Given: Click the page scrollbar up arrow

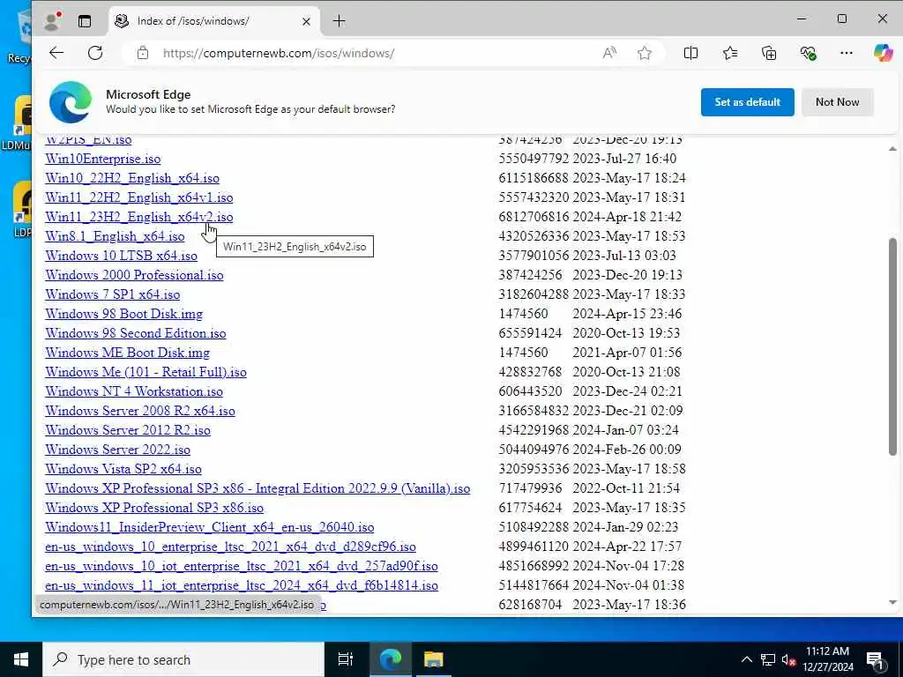Looking at the screenshot, I should point(892,148).
